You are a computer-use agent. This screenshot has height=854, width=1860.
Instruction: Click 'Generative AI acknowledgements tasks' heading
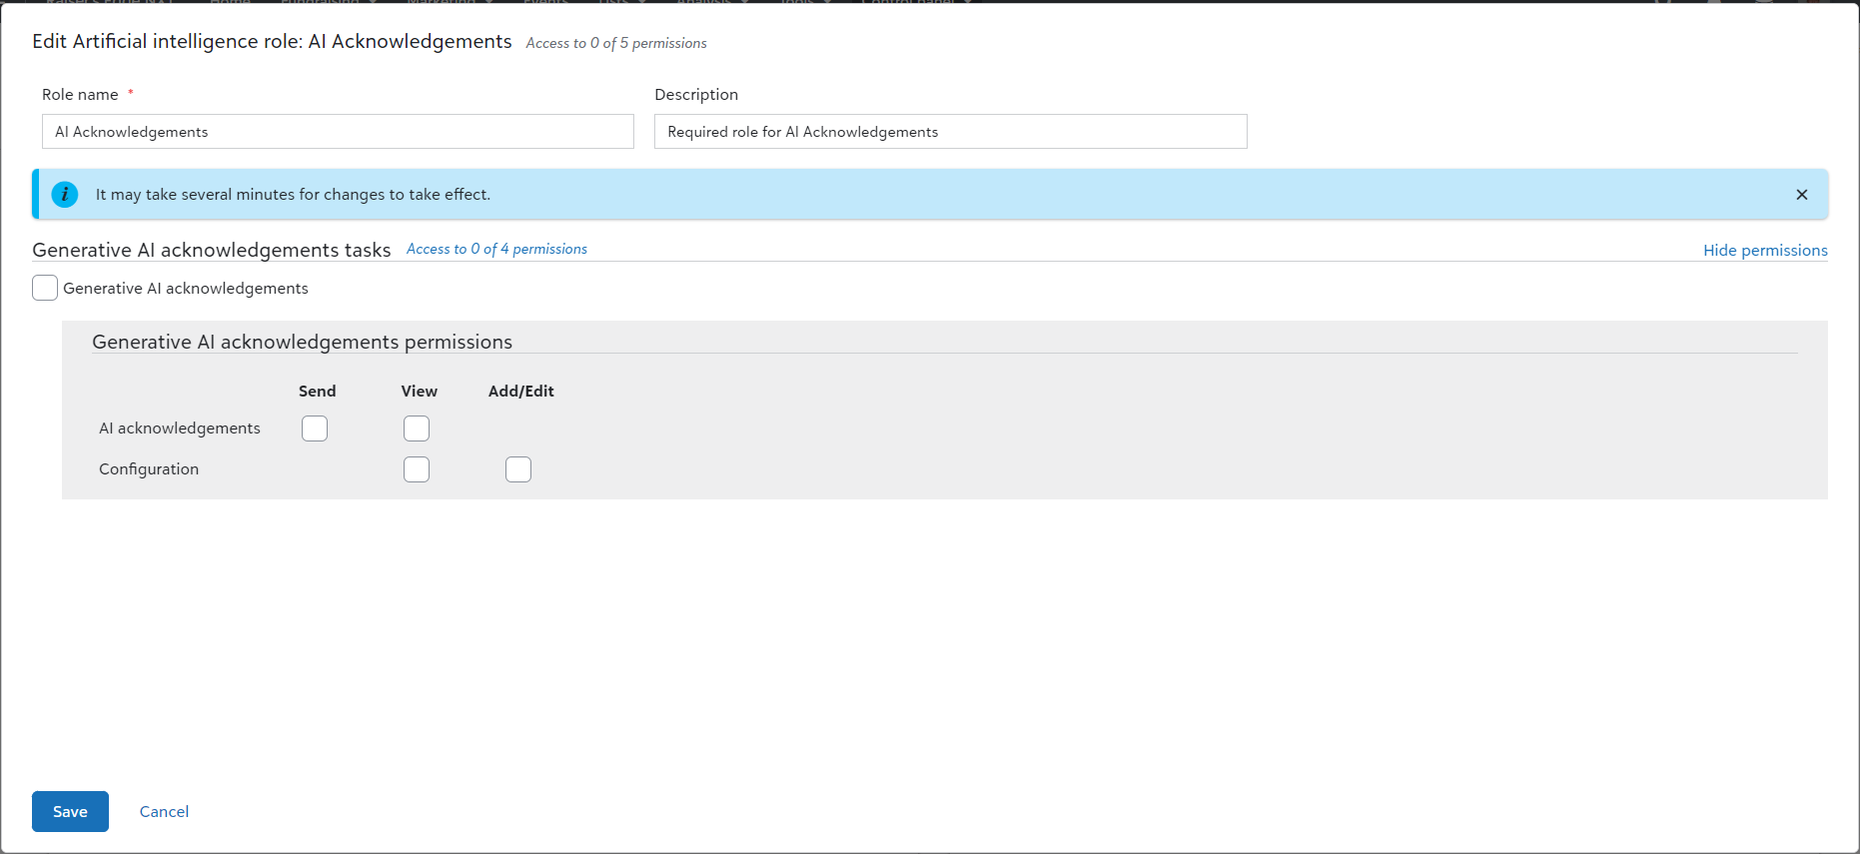click(211, 250)
